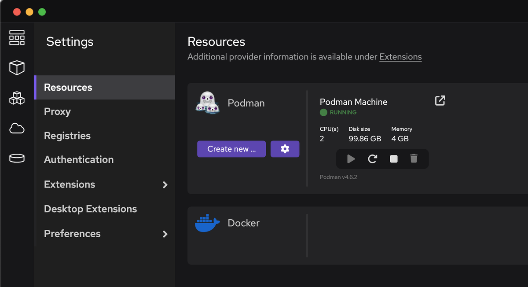Open the Containers cube icon
The height and width of the screenshot is (287, 528).
point(17,68)
